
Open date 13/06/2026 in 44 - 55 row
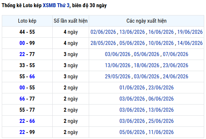click(132, 32)
